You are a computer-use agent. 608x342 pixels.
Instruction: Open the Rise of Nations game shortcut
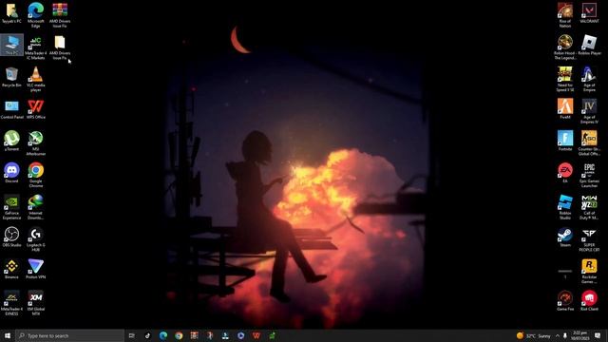tap(565, 15)
